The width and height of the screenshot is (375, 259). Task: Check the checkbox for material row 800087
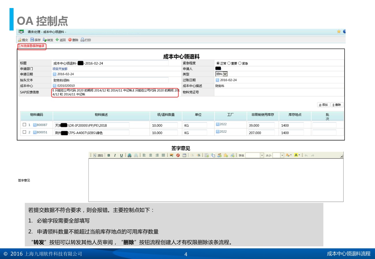25,125
